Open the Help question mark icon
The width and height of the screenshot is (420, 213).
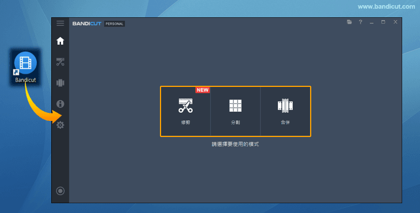pyautogui.click(x=361, y=22)
